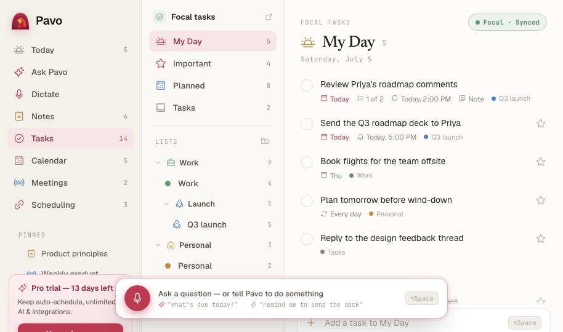Open the Today sidebar item
Image resolution: width=563 pixels, height=332 pixels.
[70, 50]
